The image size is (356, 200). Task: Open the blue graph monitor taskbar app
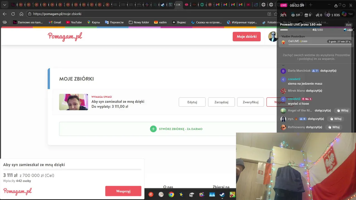tap(212, 194)
